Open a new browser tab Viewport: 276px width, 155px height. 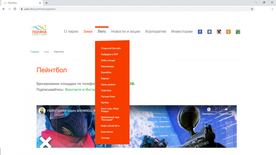click(46, 3)
